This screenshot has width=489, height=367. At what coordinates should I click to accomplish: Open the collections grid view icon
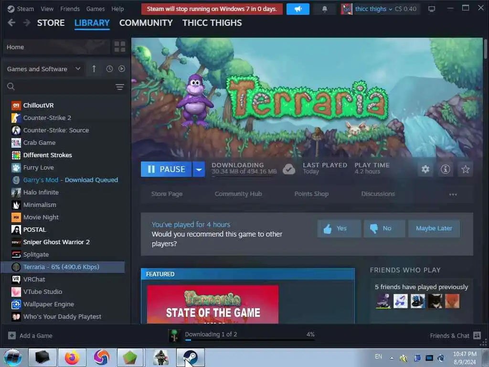[120, 47]
